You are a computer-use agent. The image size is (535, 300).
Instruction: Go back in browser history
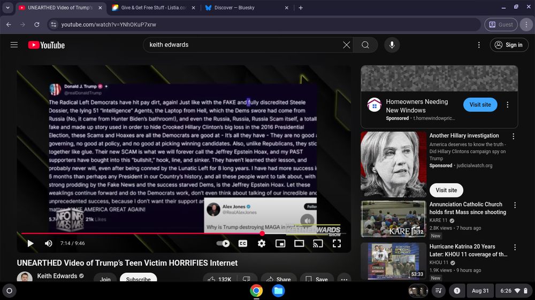tap(9, 25)
